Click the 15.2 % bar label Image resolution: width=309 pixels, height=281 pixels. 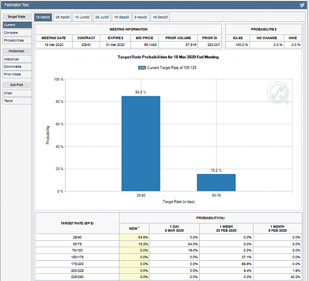[x=216, y=170]
